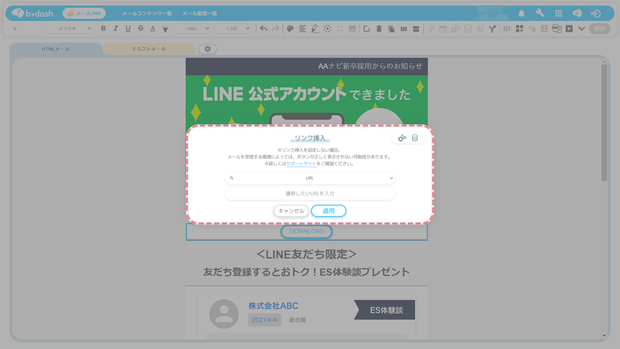The width and height of the screenshot is (620, 349).
Task: Click the bold formatting icon
Action: point(103,29)
